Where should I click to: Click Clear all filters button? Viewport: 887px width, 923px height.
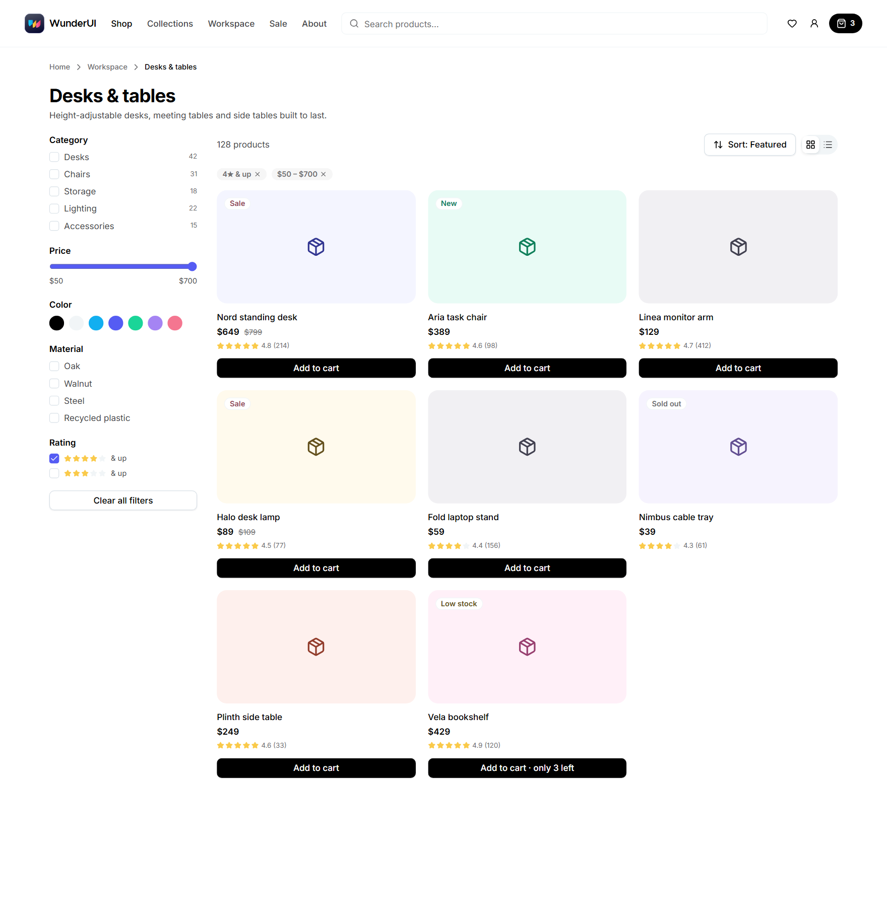[x=123, y=501]
